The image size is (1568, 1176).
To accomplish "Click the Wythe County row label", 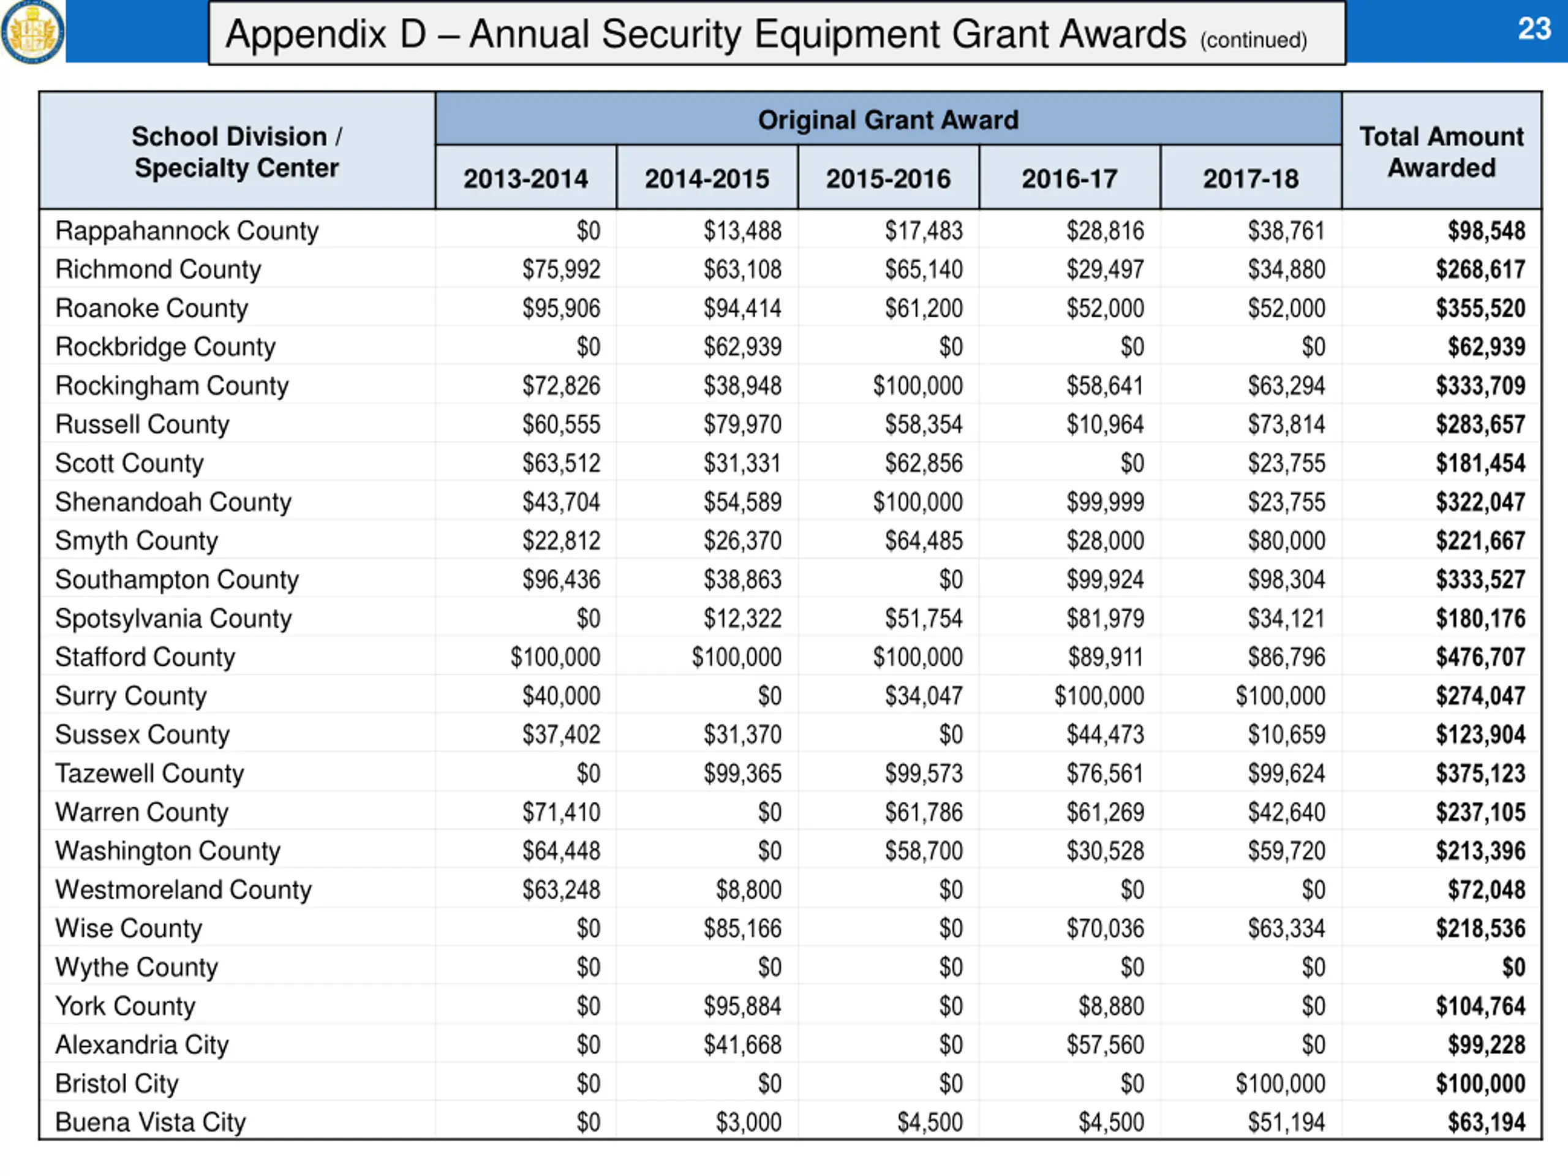I will (x=137, y=968).
